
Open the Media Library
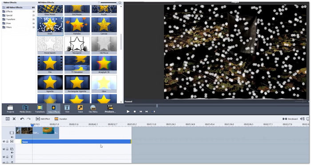click(25, 109)
